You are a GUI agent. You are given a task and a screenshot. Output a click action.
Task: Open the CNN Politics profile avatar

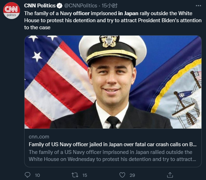[x=12, y=11]
